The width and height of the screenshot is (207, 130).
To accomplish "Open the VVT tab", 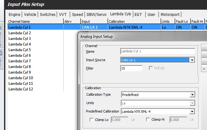I will click(x=63, y=15).
